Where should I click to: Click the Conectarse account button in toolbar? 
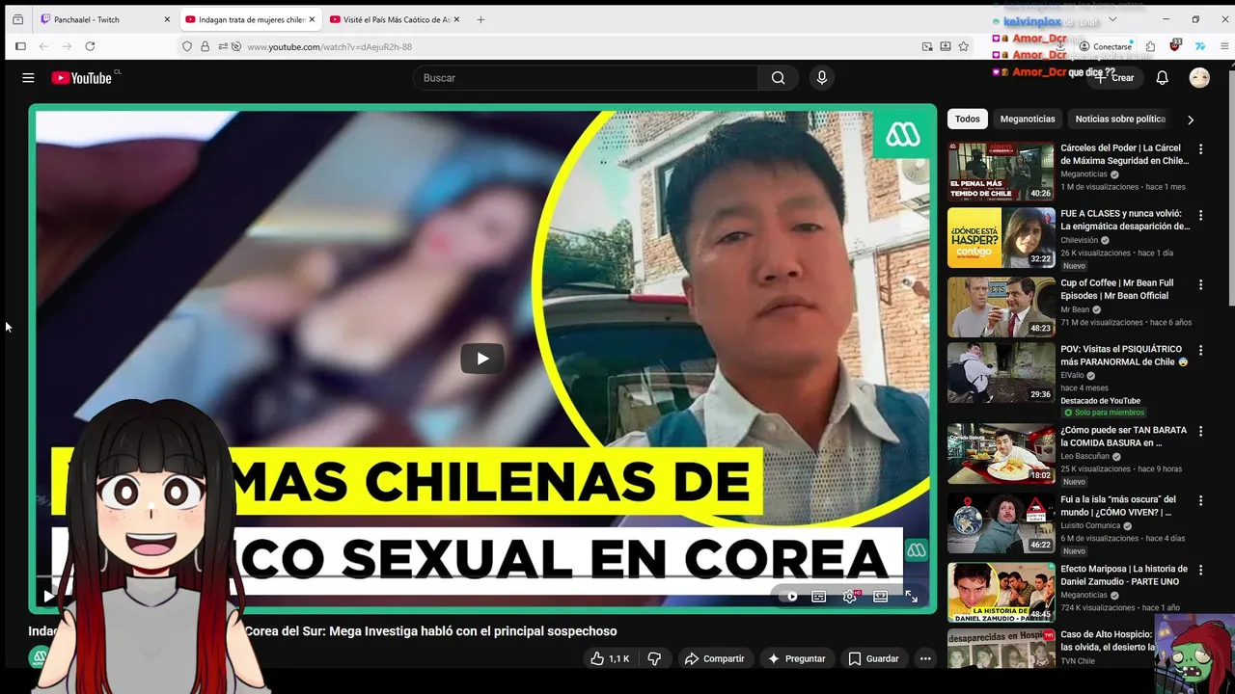[x=1105, y=46]
